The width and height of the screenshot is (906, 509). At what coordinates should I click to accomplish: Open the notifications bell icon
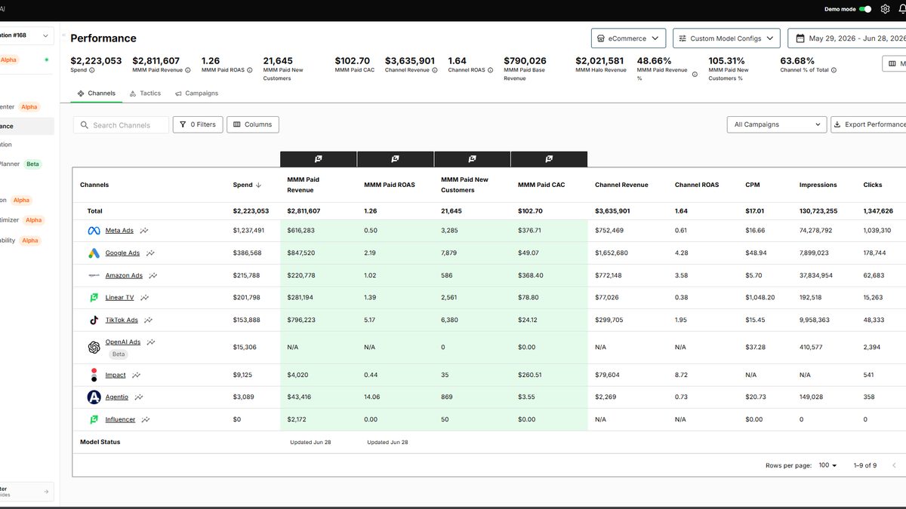click(901, 9)
